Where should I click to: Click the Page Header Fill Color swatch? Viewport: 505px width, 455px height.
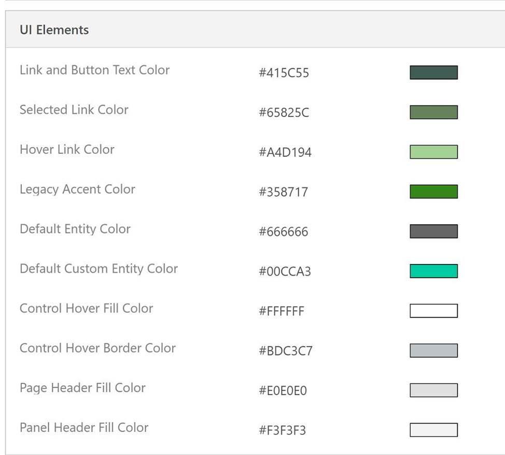pyautogui.click(x=433, y=390)
